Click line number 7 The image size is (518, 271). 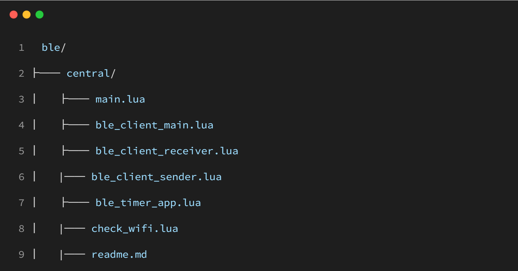tap(21, 203)
